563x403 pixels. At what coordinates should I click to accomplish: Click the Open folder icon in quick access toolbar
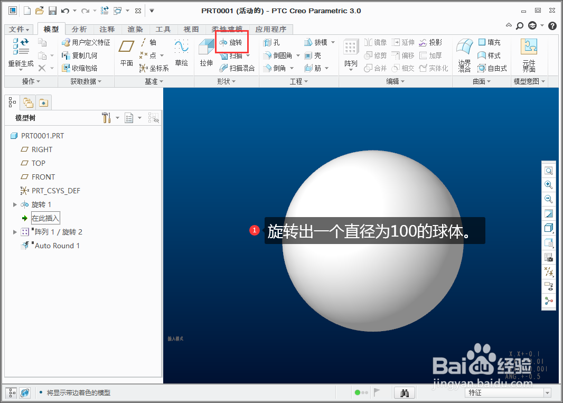tap(40, 11)
